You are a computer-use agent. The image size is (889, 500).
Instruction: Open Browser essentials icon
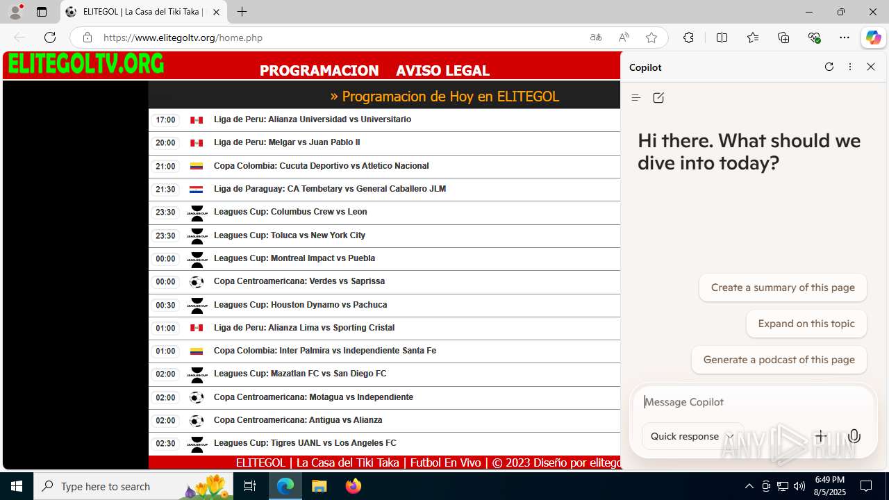tap(815, 37)
